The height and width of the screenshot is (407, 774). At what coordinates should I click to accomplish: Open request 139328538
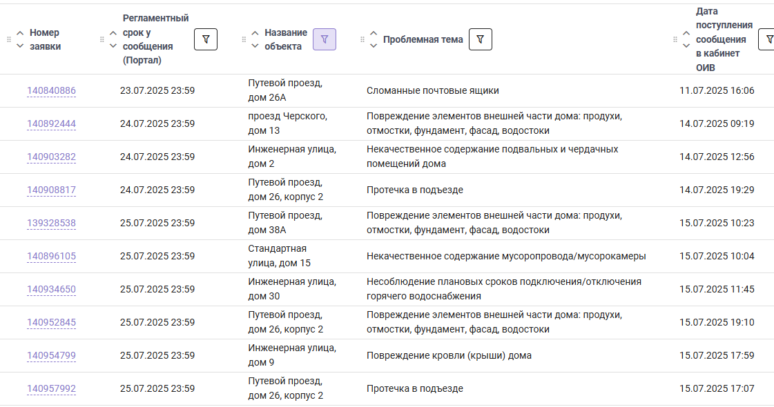pyautogui.click(x=51, y=223)
